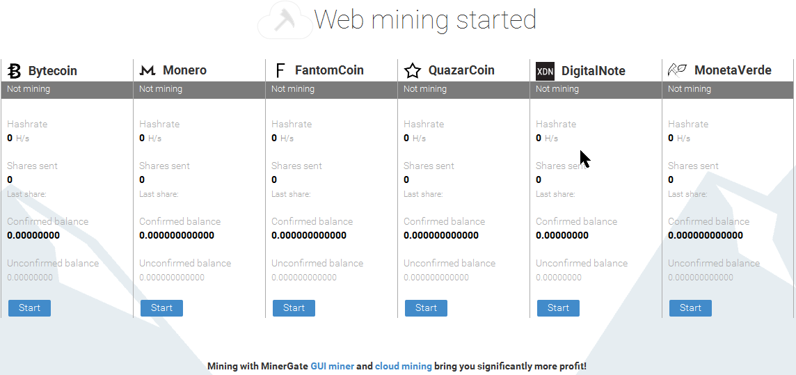Click the DigitalNote XDN icon
The image size is (796, 375).
click(546, 70)
